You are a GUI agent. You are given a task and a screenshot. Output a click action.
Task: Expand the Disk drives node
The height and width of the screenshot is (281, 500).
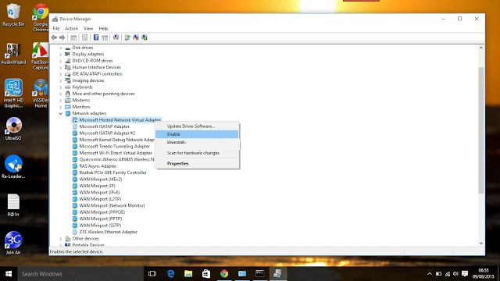61,48
